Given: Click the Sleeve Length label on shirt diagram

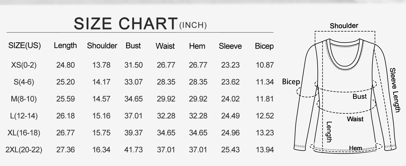Looking at the screenshot, I should [x=395, y=90].
